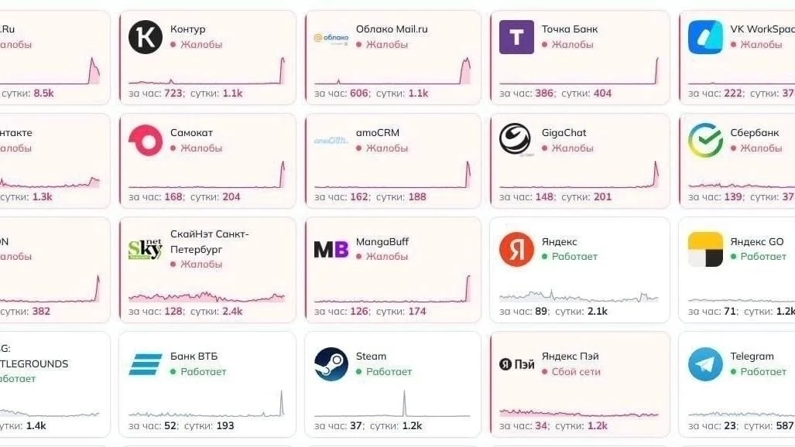Click the СкайНэт Санкт-Петербург title
The image size is (795, 447).
210,242
